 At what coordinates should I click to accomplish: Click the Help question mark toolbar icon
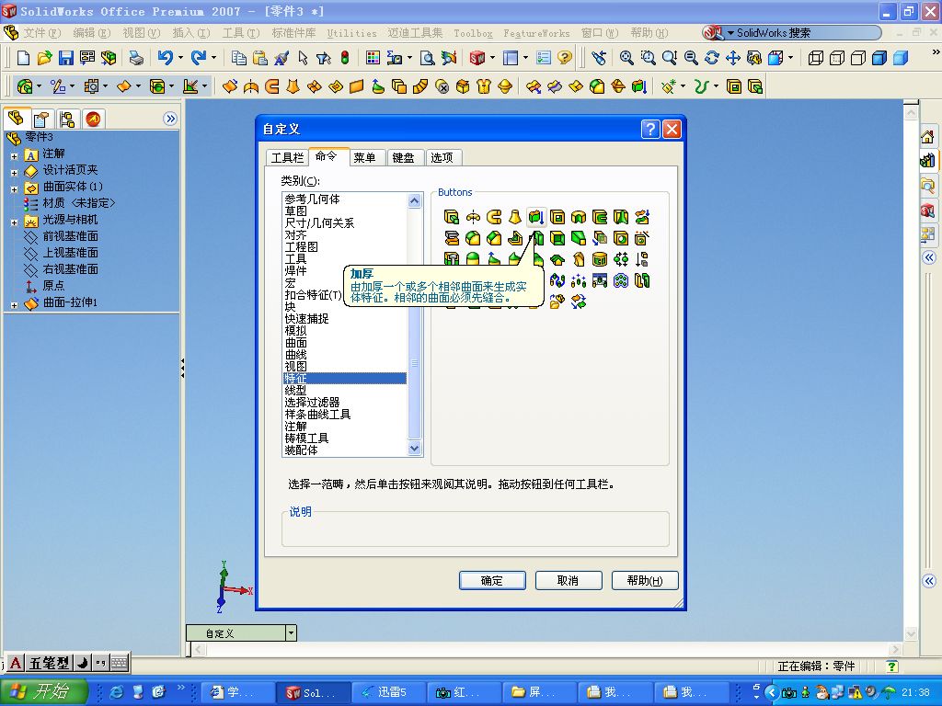pyautogui.click(x=564, y=58)
